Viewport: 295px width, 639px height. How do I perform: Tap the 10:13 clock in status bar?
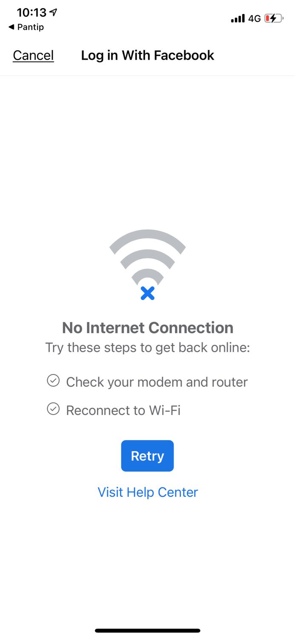pos(32,13)
